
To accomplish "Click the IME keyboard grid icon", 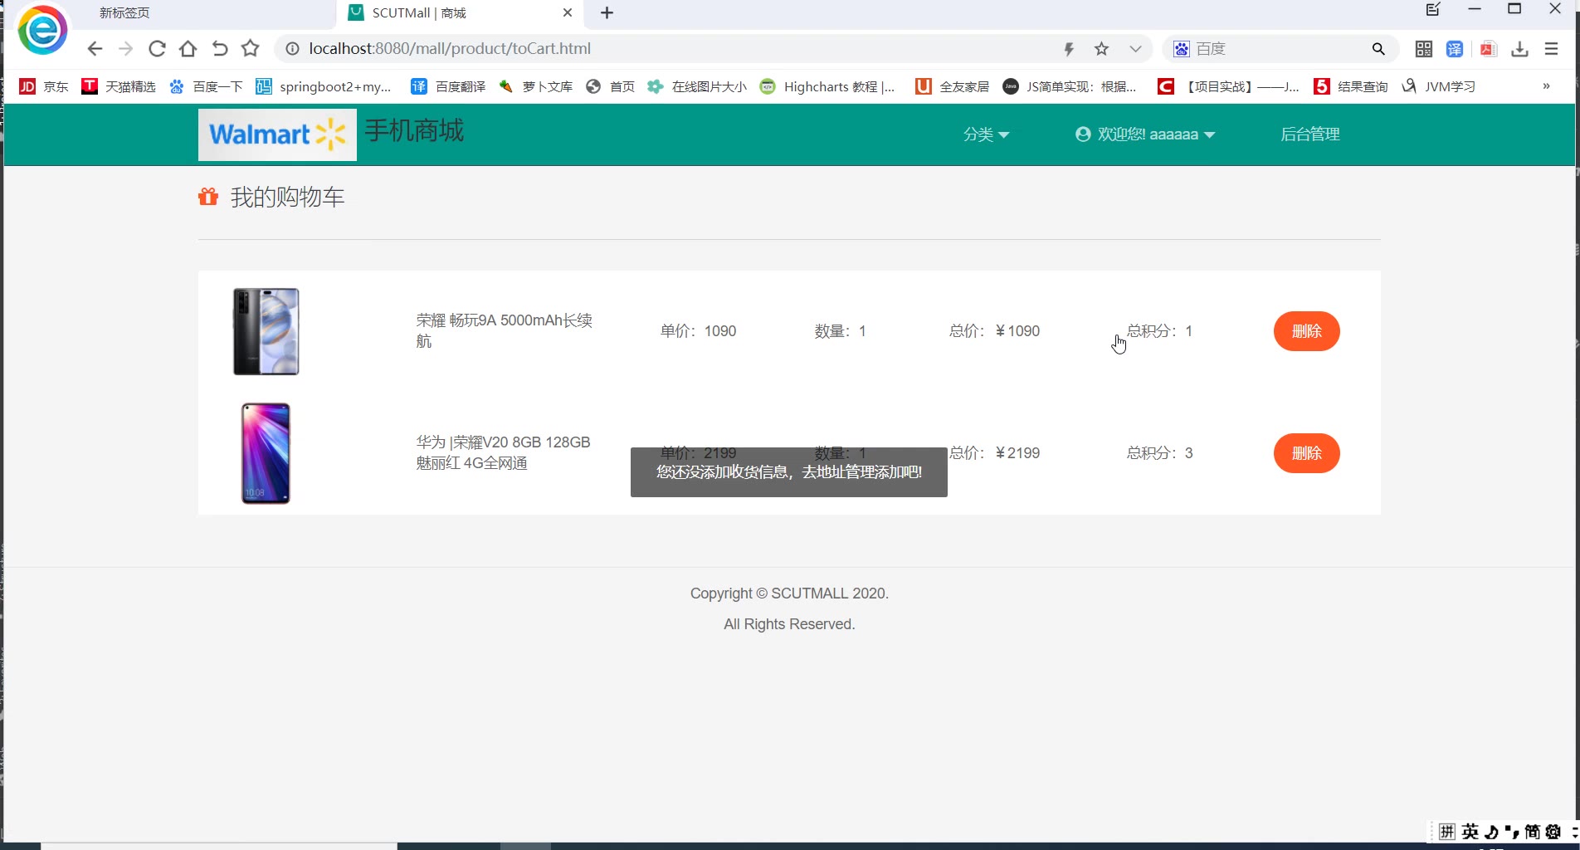I will click(x=1447, y=832).
